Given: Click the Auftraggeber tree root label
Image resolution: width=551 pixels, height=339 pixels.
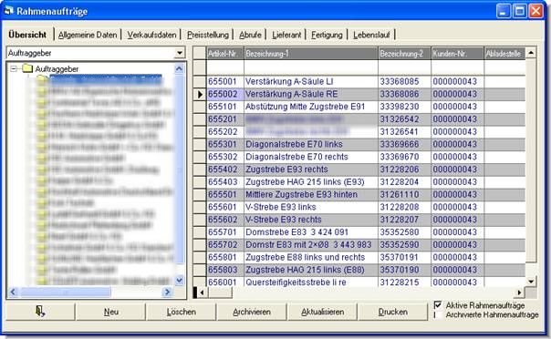Looking at the screenshot, I should [x=57, y=68].
